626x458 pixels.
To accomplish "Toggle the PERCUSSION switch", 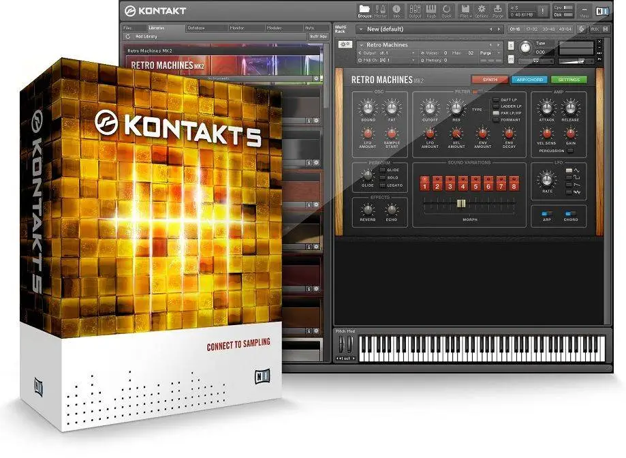I will coord(570,151).
